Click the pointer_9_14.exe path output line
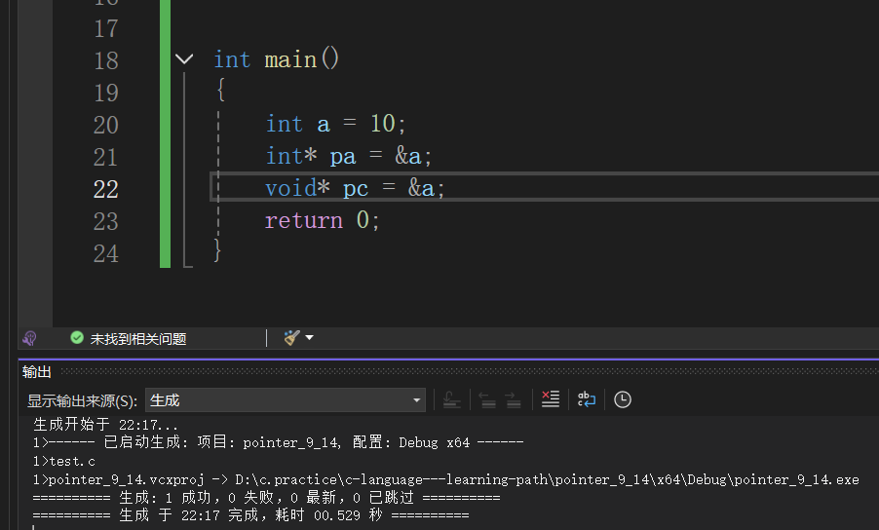This screenshot has height=530, width=879. 445,479
